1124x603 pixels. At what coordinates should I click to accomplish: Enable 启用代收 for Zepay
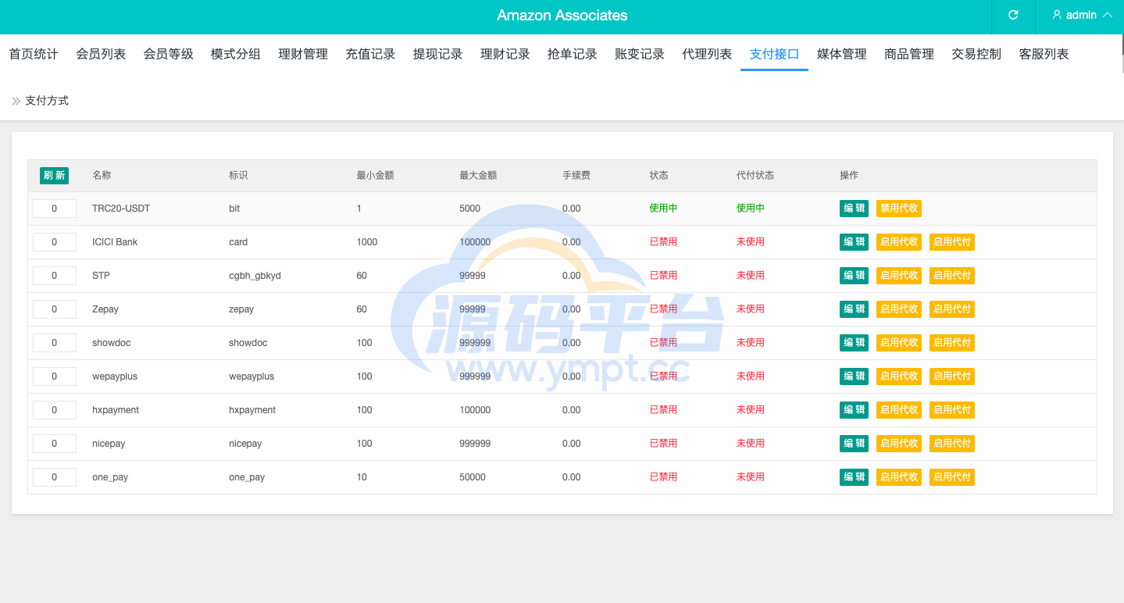coord(899,309)
